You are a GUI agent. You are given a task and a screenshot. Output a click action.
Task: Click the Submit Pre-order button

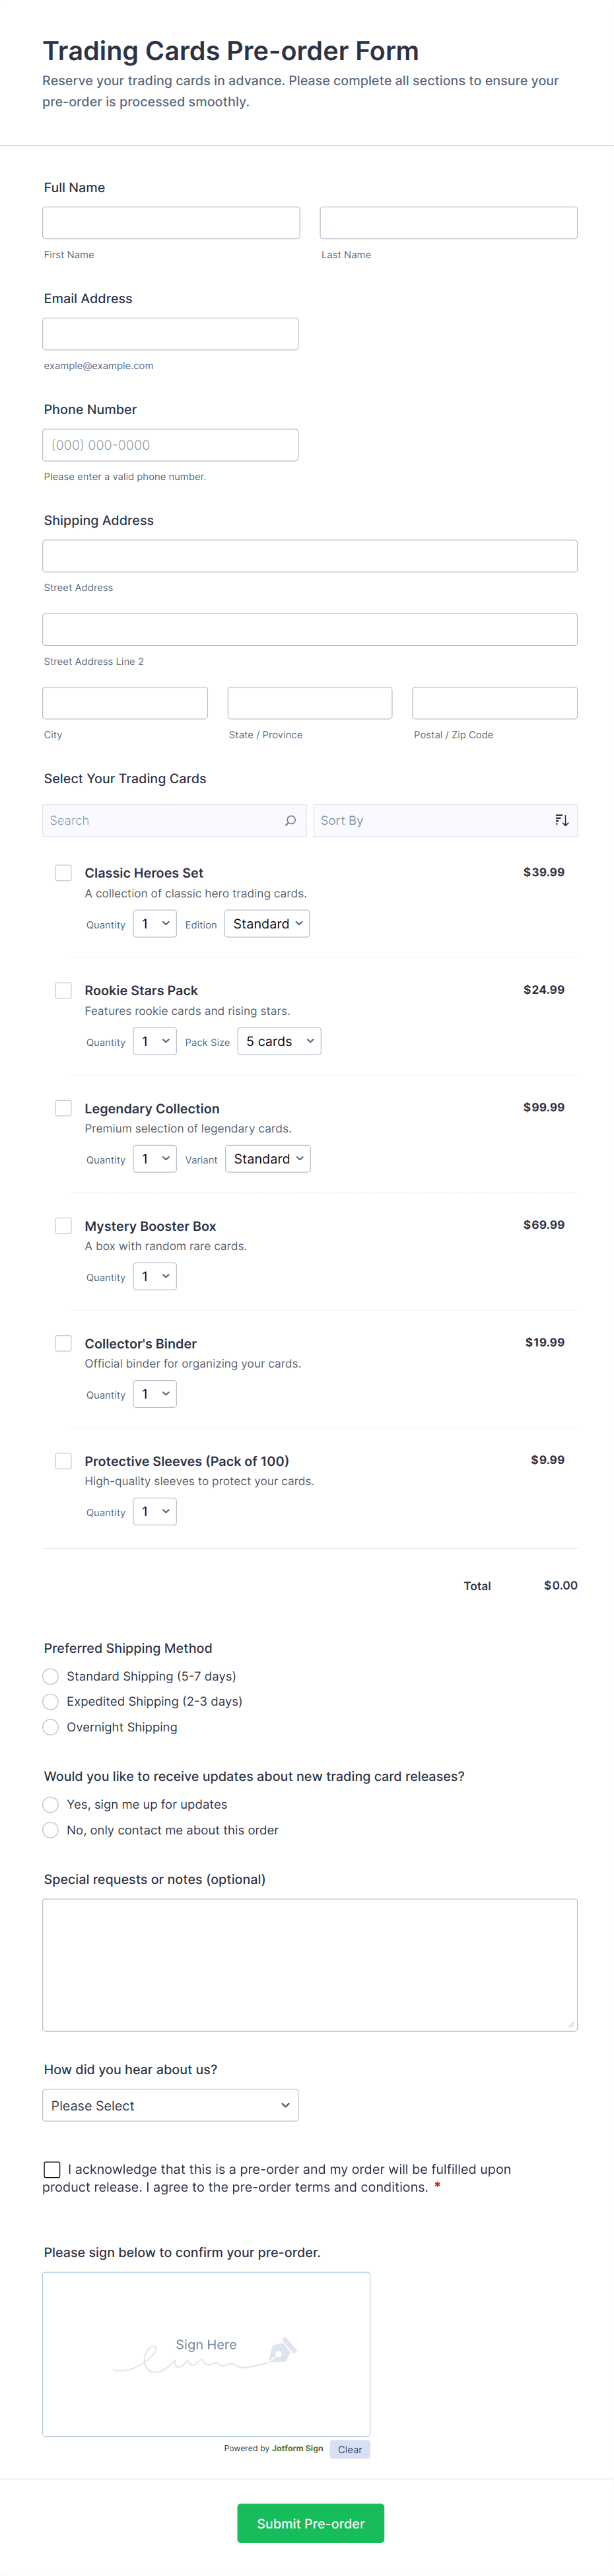click(x=310, y=2523)
